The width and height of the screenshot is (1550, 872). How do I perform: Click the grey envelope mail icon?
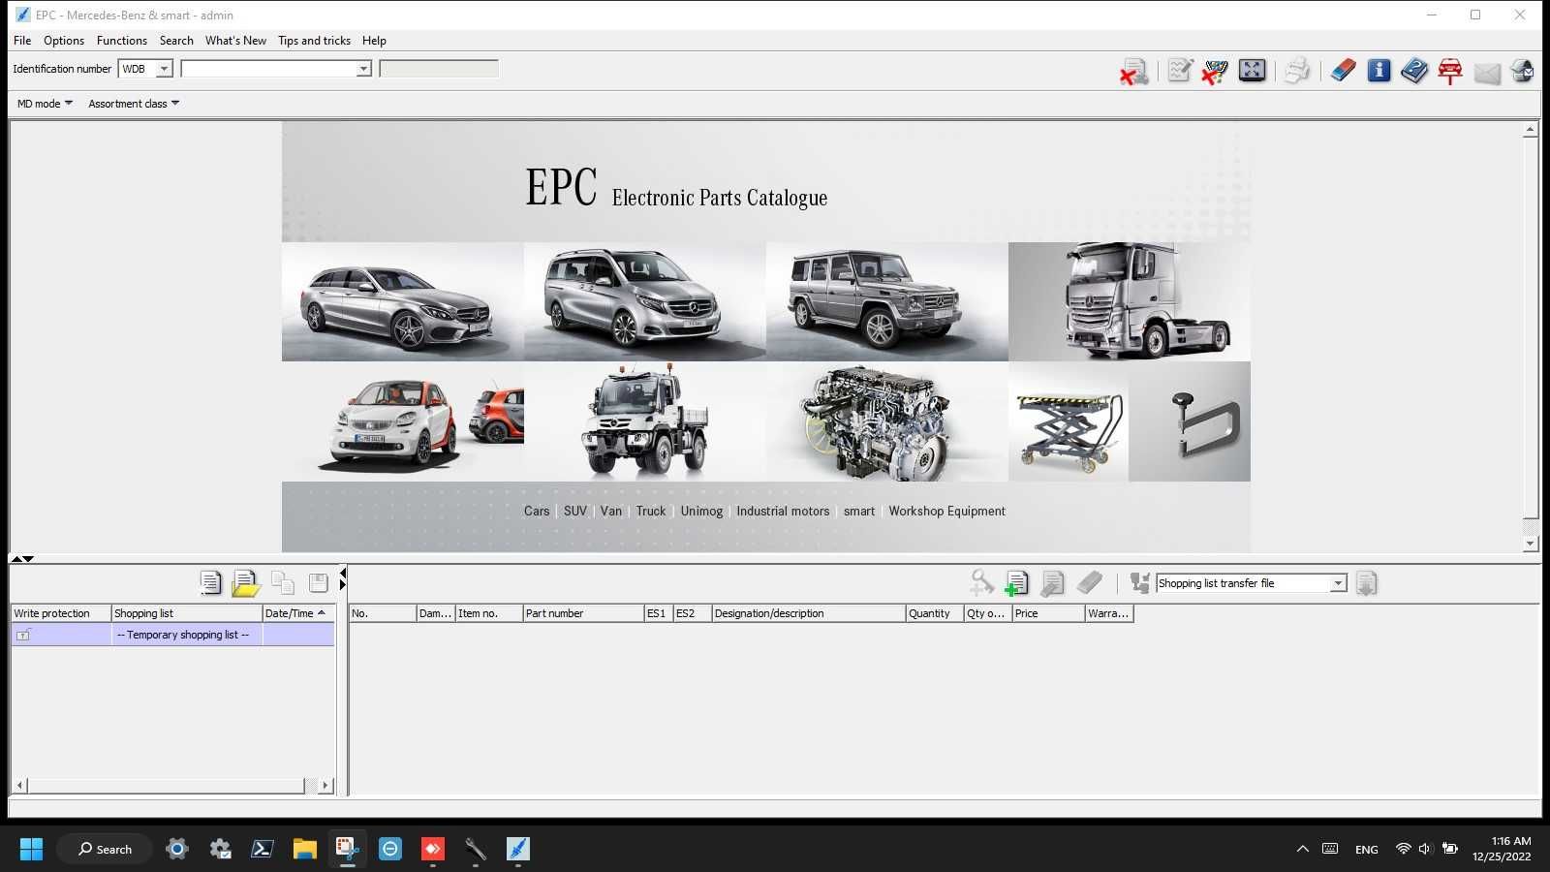click(1487, 72)
